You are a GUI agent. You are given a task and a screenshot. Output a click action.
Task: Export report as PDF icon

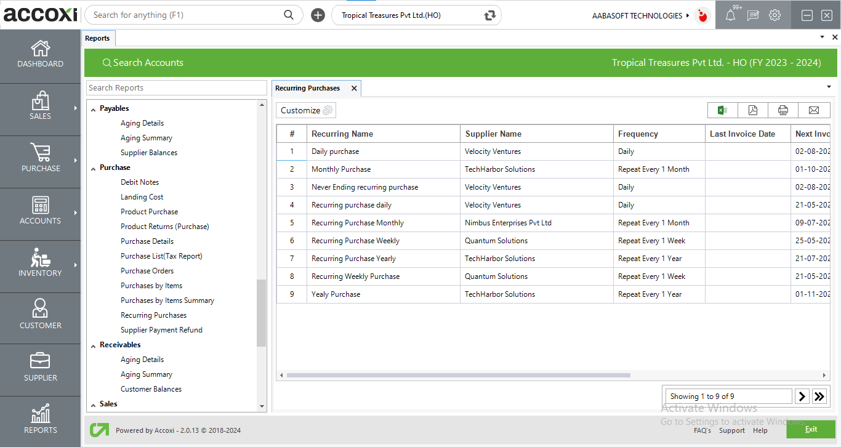753,110
